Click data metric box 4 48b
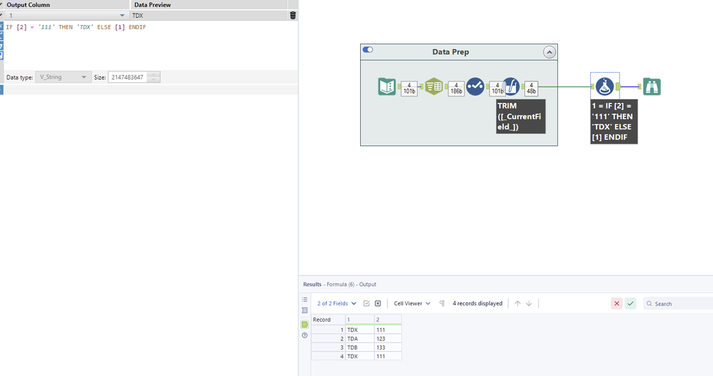The image size is (713, 376). [x=531, y=88]
